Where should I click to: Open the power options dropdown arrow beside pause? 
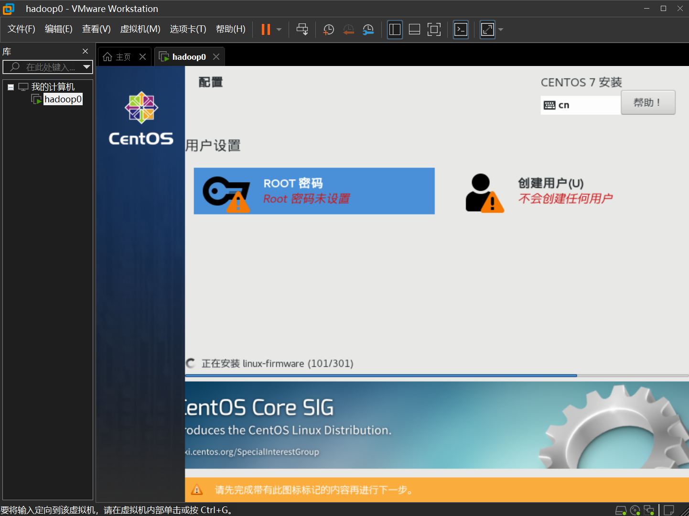click(x=279, y=30)
